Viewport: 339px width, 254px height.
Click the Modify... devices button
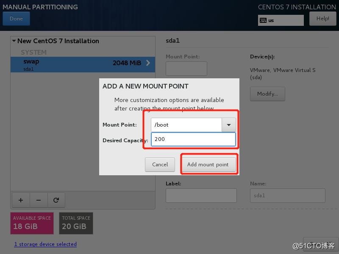click(x=267, y=94)
